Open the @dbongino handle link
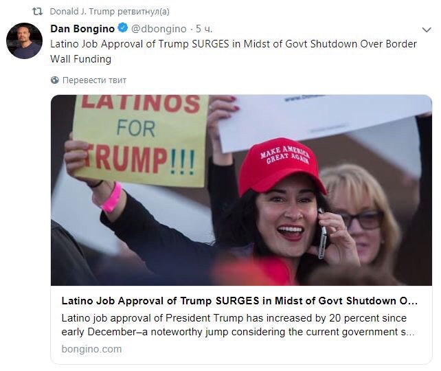The height and width of the screenshot is (371, 441). click(159, 29)
